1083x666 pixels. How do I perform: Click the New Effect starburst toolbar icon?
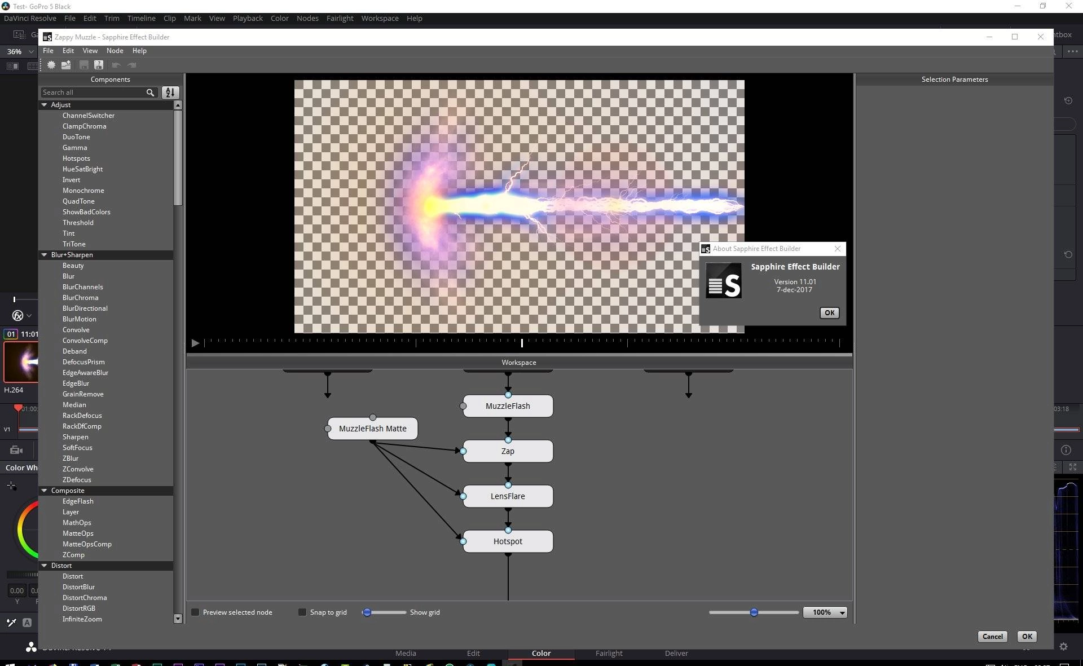click(51, 65)
